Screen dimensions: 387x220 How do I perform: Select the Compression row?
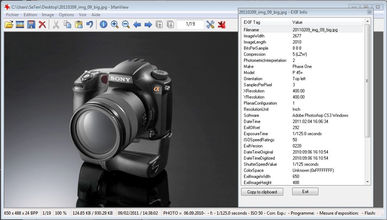tap(302, 54)
